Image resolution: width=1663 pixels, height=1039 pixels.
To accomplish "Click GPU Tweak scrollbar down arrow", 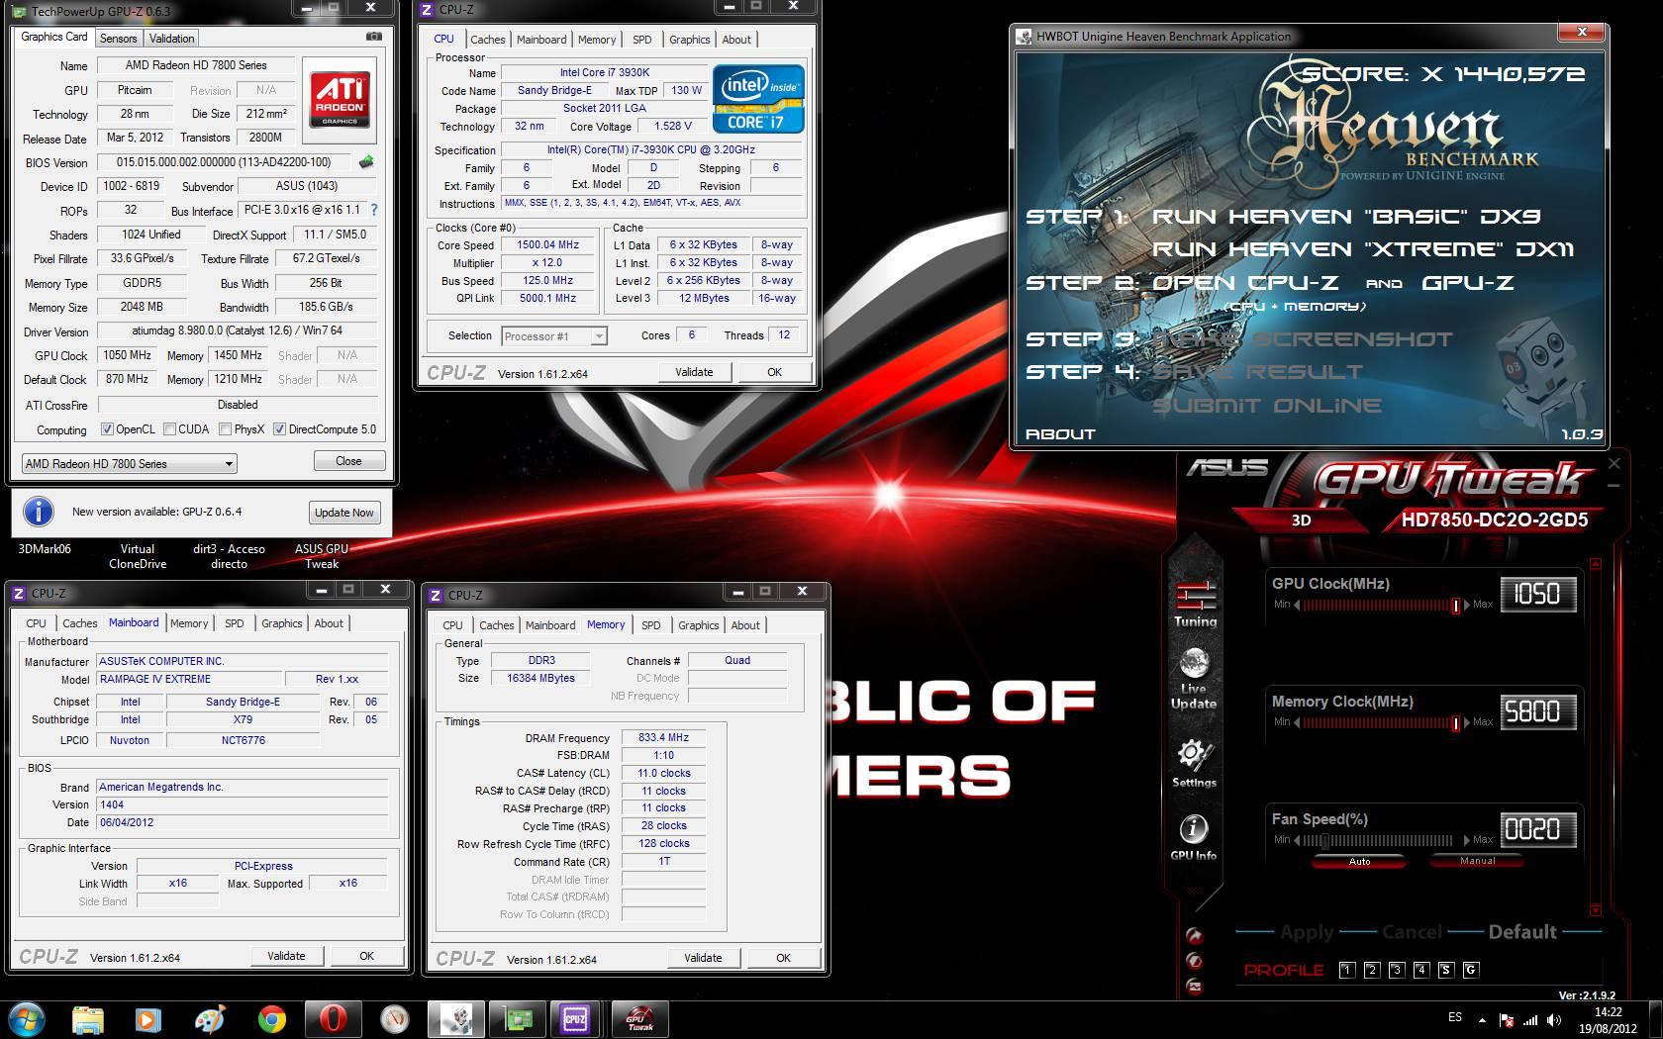I will pyautogui.click(x=1595, y=909).
